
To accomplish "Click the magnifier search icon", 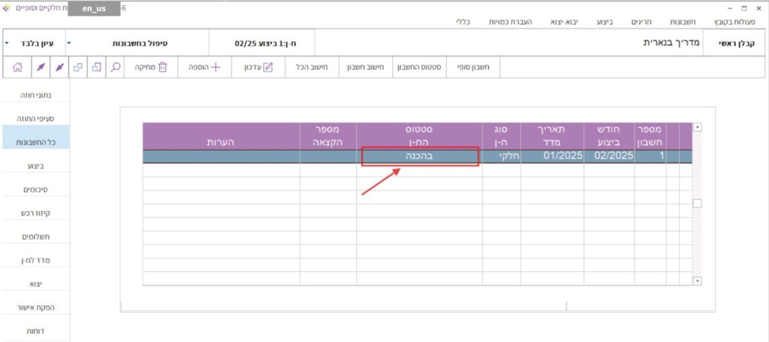I will [116, 67].
